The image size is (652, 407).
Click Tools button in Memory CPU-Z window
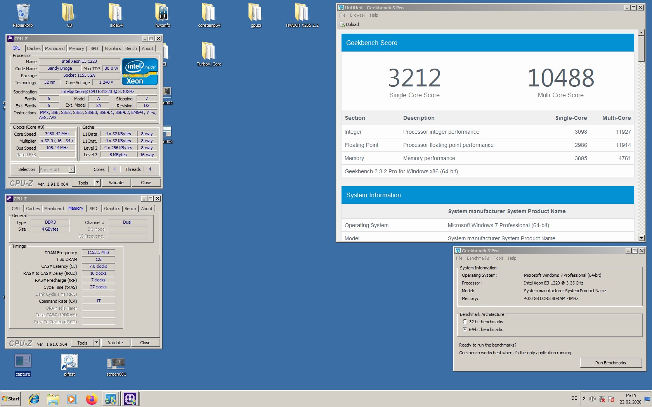coord(82,343)
